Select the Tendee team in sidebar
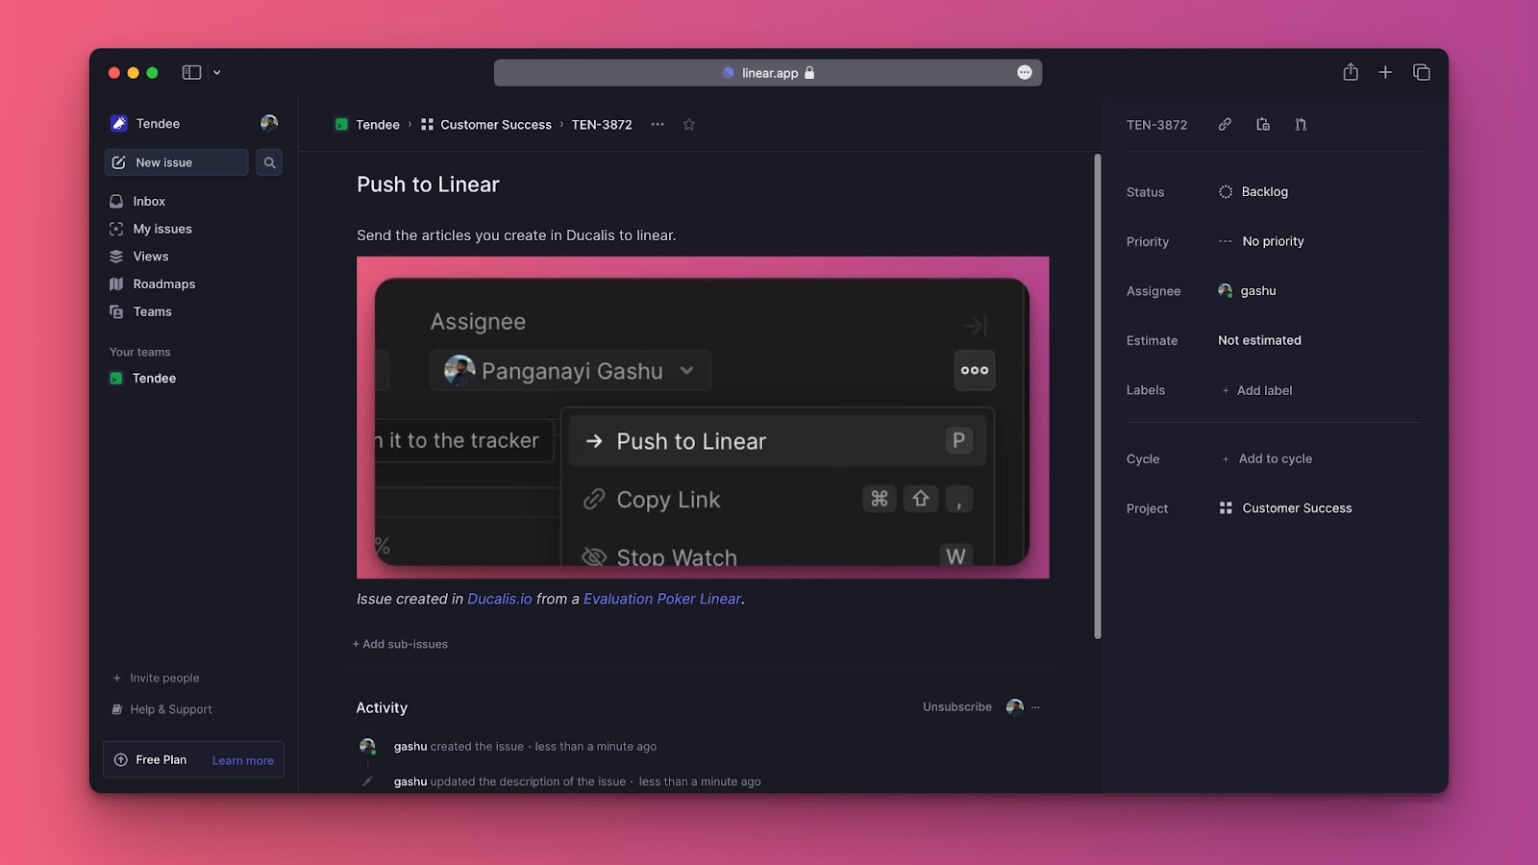Screen dimensions: 1538x865 (154, 378)
